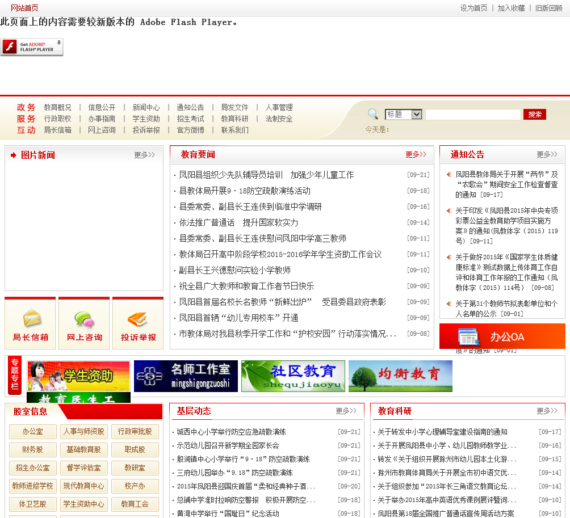Click 旧版回顾 link

tap(548, 8)
